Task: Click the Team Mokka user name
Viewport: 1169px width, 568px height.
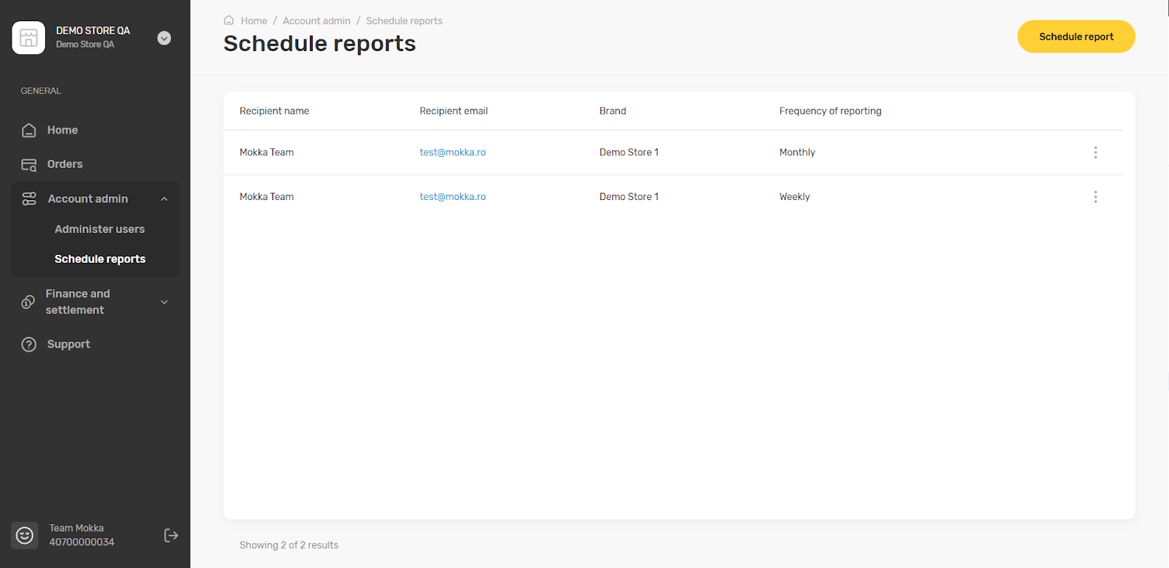Action: (77, 528)
